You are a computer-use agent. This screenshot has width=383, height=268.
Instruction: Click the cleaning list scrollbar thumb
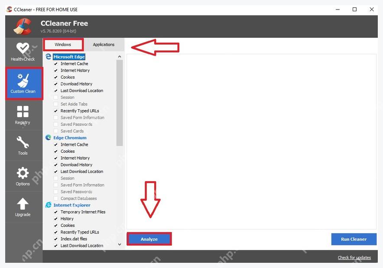(x=120, y=103)
